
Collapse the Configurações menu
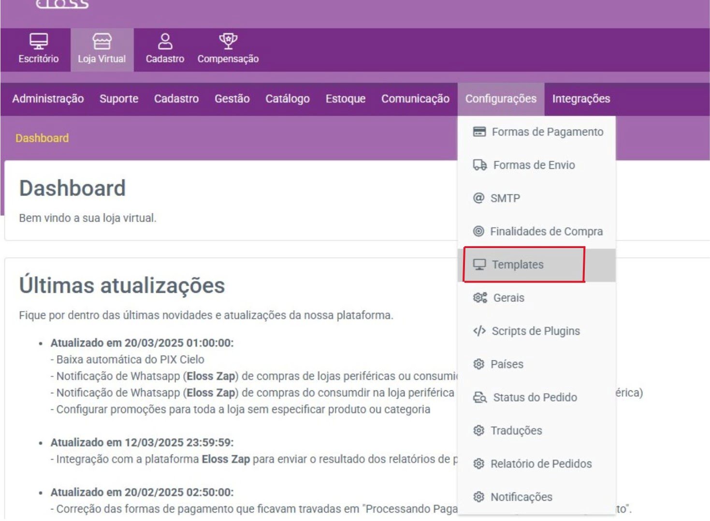pyautogui.click(x=501, y=99)
